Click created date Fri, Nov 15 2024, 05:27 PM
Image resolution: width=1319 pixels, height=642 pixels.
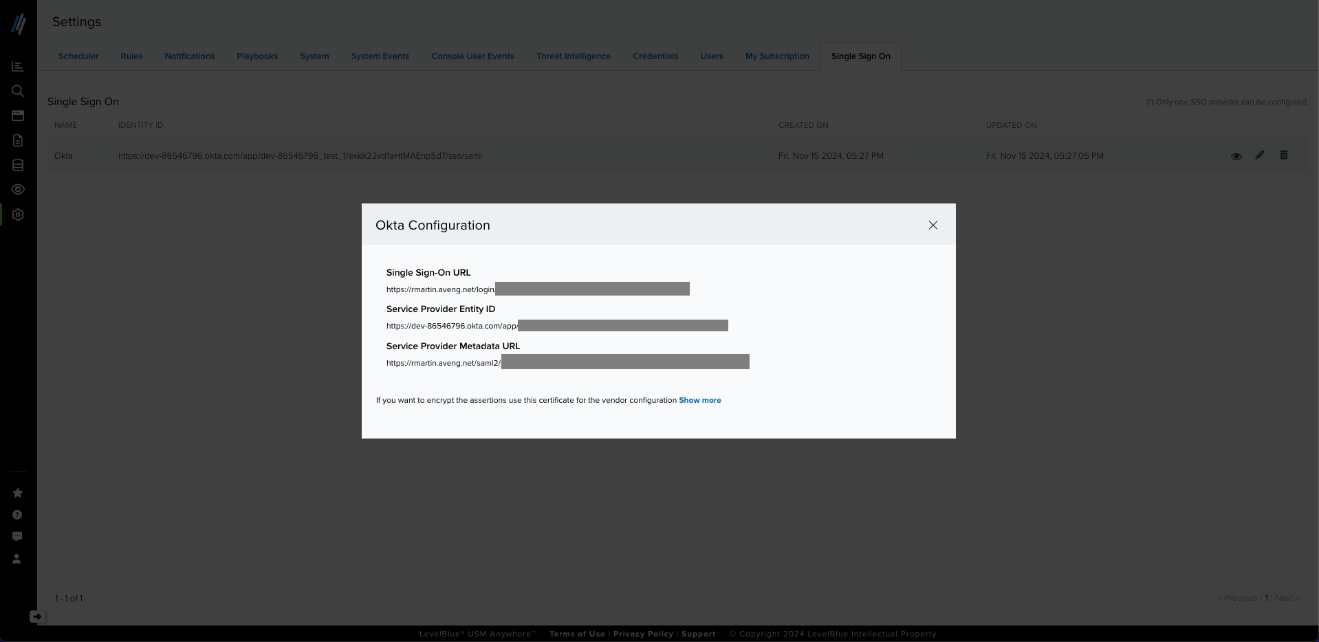click(x=831, y=156)
